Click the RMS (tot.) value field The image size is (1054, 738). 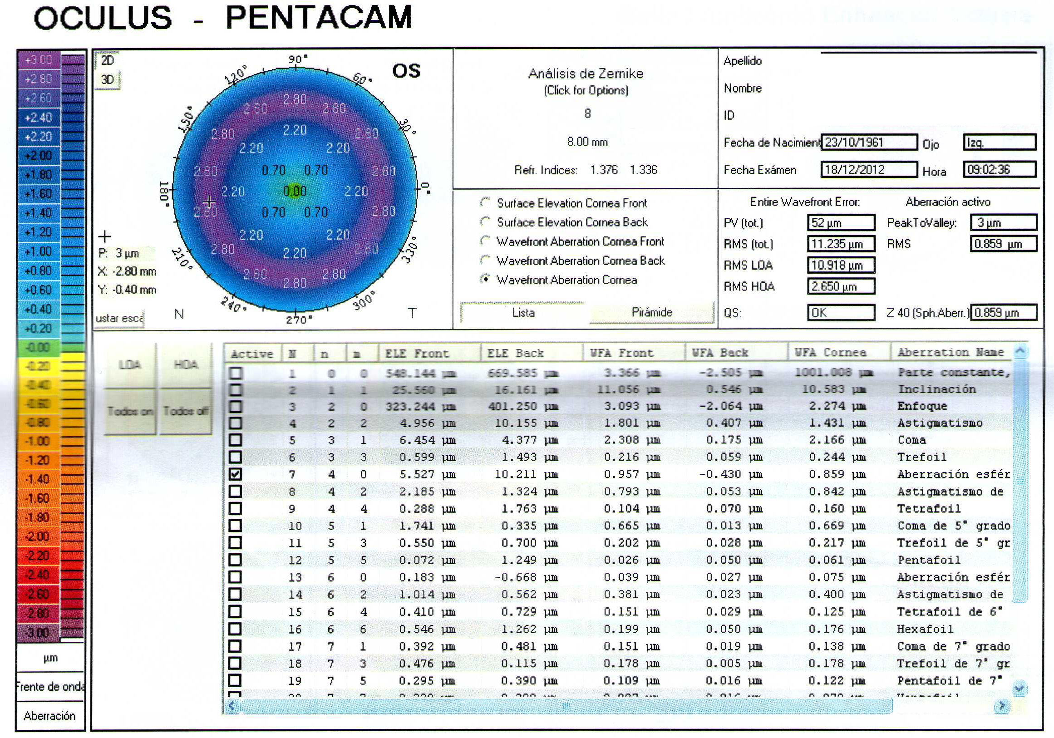point(841,244)
